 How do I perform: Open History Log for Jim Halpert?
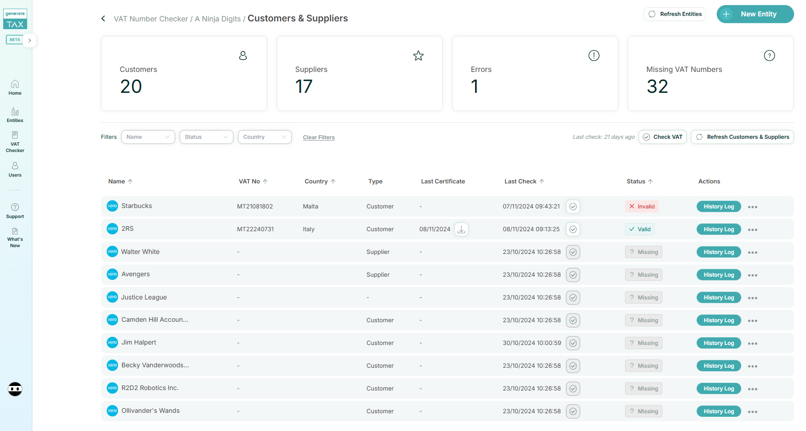click(x=718, y=343)
